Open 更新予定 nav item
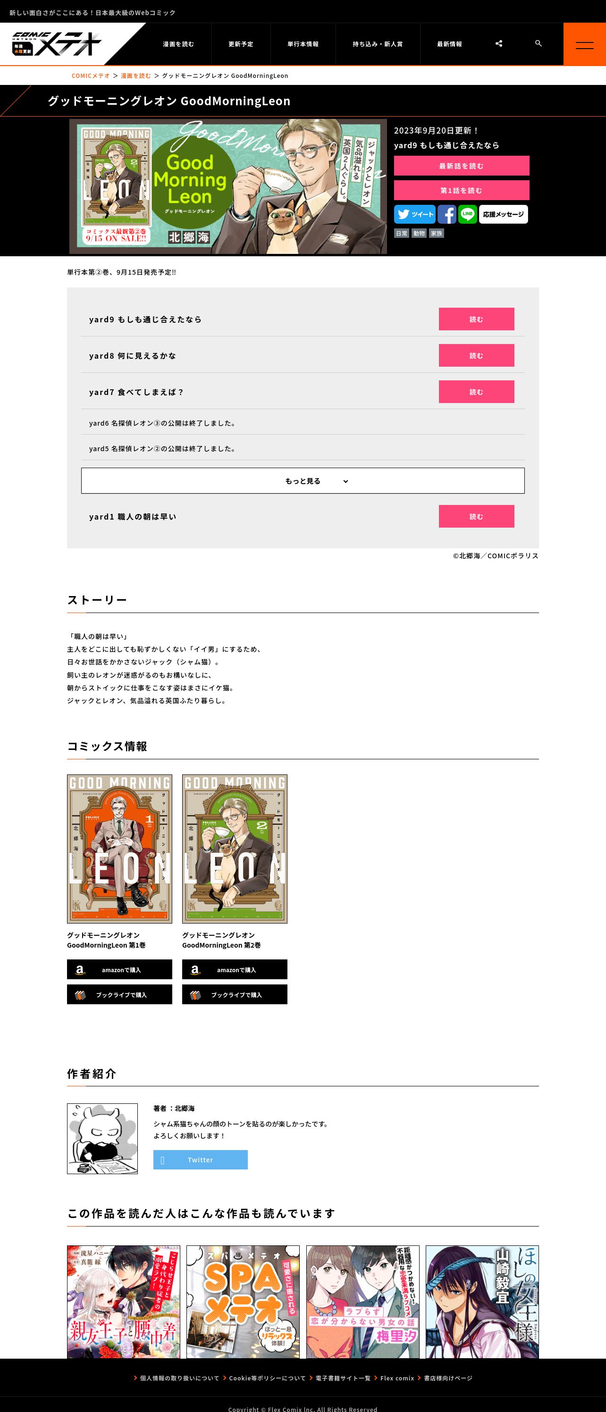This screenshot has width=606, height=1412. tap(241, 44)
